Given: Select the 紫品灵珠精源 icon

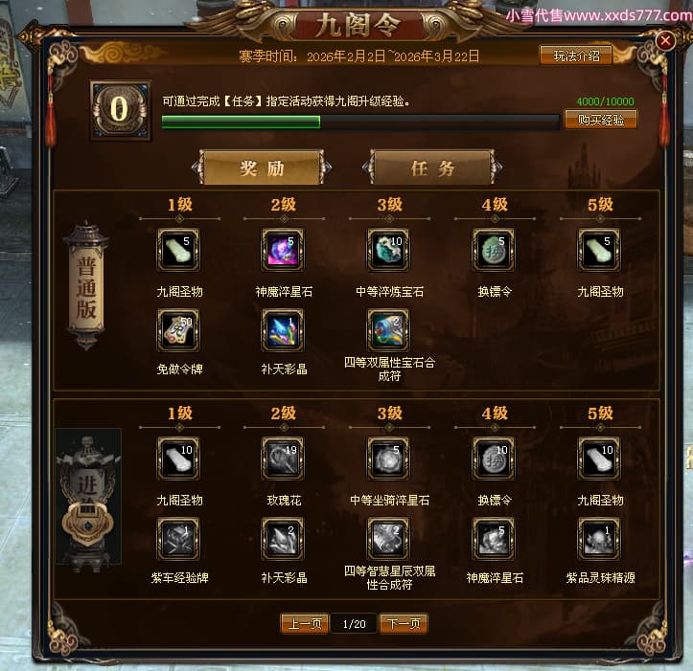Looking at the screenshot, I should point(599,539).
